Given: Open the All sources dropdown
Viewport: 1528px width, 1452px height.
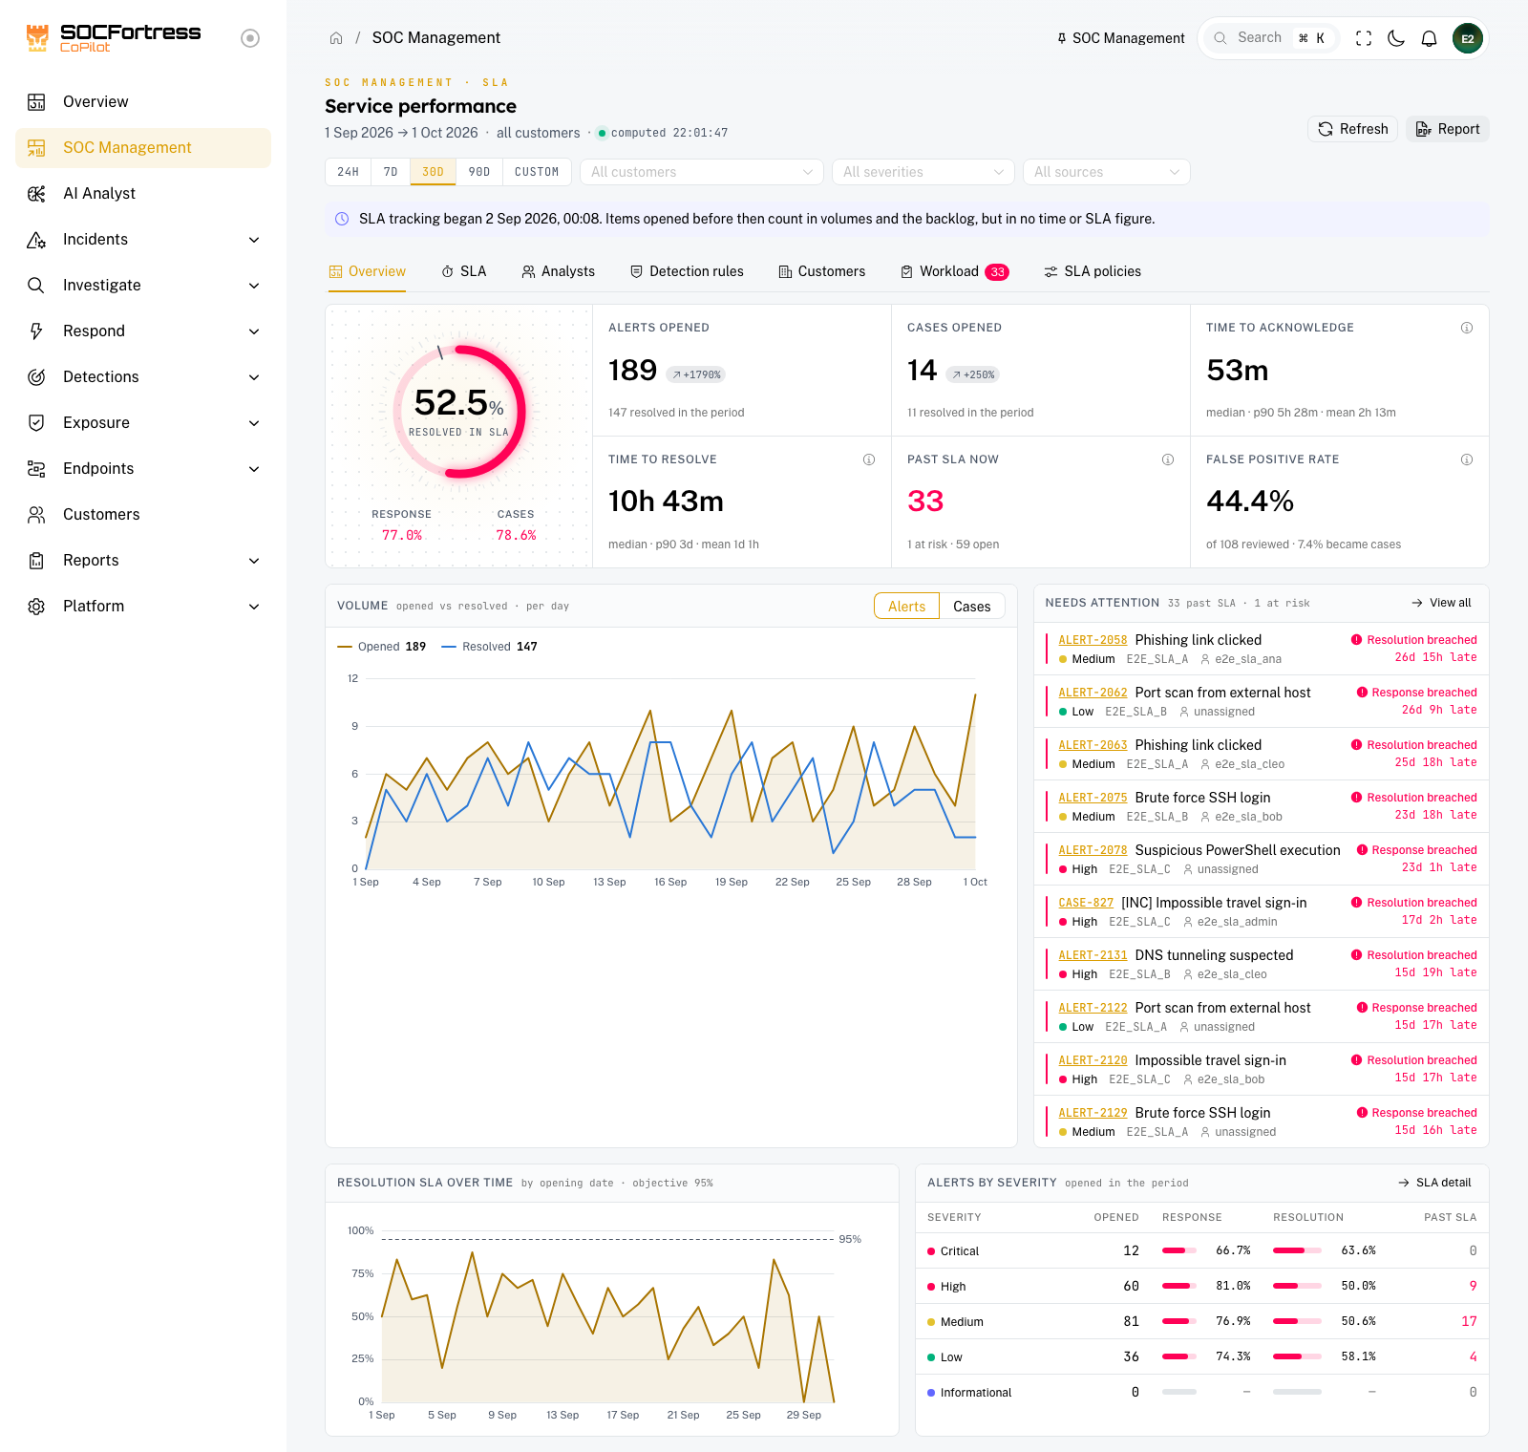Looking at the screenshot, I should tap(1107, 172).
